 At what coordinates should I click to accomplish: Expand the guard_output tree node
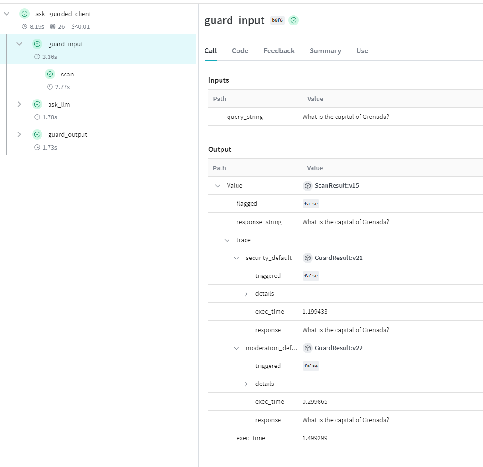[19, 134]
